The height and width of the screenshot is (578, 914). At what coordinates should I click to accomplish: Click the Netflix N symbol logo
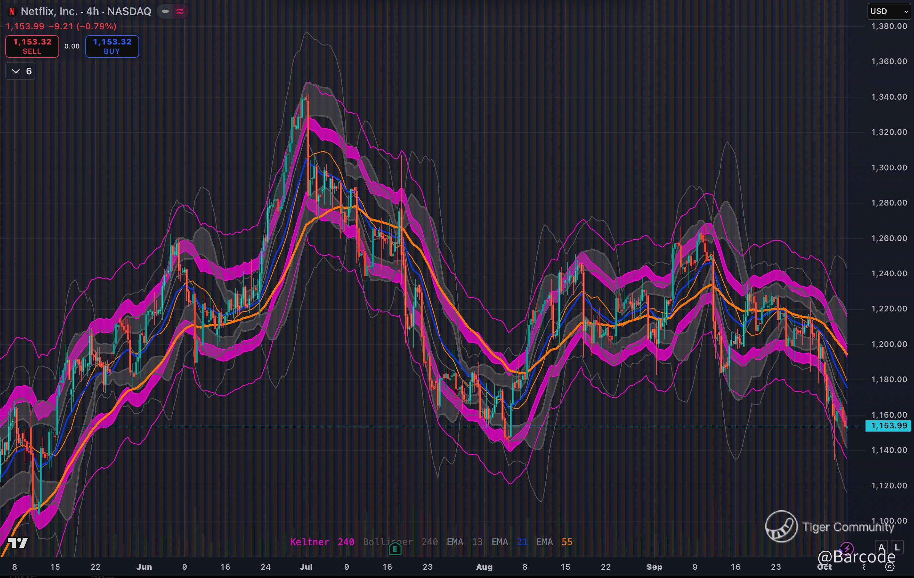coord(12,11)
